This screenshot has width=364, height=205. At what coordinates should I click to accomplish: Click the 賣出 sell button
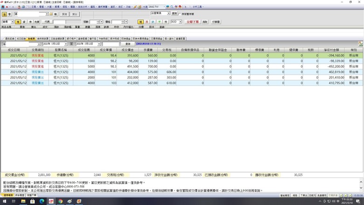(x=75, y=14)
